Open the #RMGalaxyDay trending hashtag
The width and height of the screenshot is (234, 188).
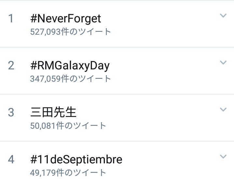tap(70, 65)
